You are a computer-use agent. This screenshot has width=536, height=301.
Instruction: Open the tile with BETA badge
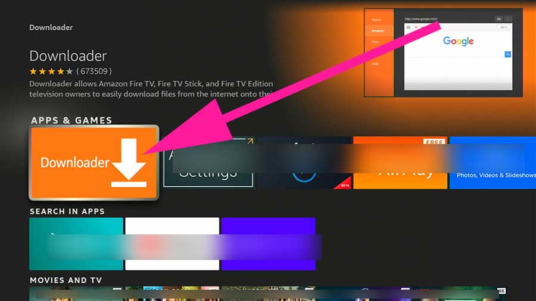tap(304, 163)
